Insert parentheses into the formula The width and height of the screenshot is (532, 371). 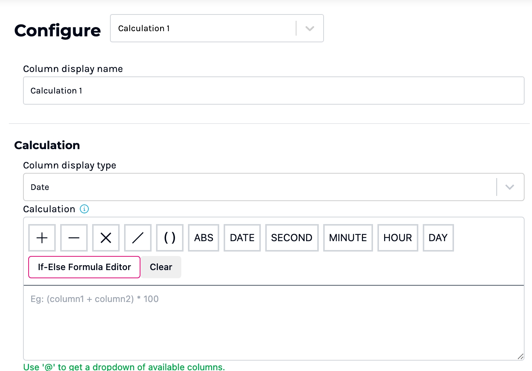170,238
